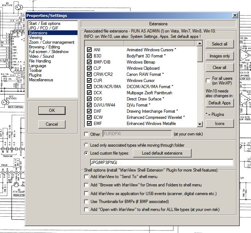The image size is (251, 233).
Task: Uncheck the CUR Windows Cursor checkbox
Action: (x=89, y=81)
